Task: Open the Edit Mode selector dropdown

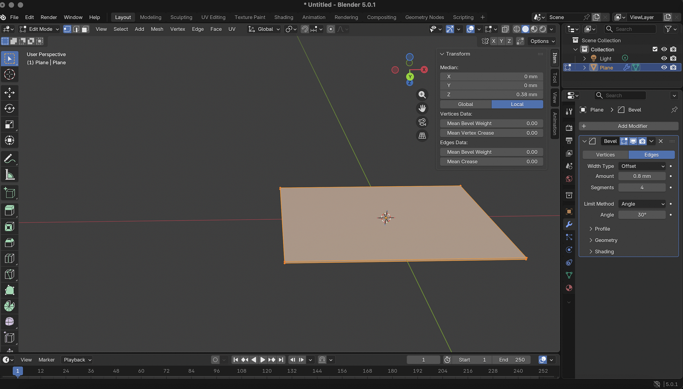Action: [x=39, y=29]
